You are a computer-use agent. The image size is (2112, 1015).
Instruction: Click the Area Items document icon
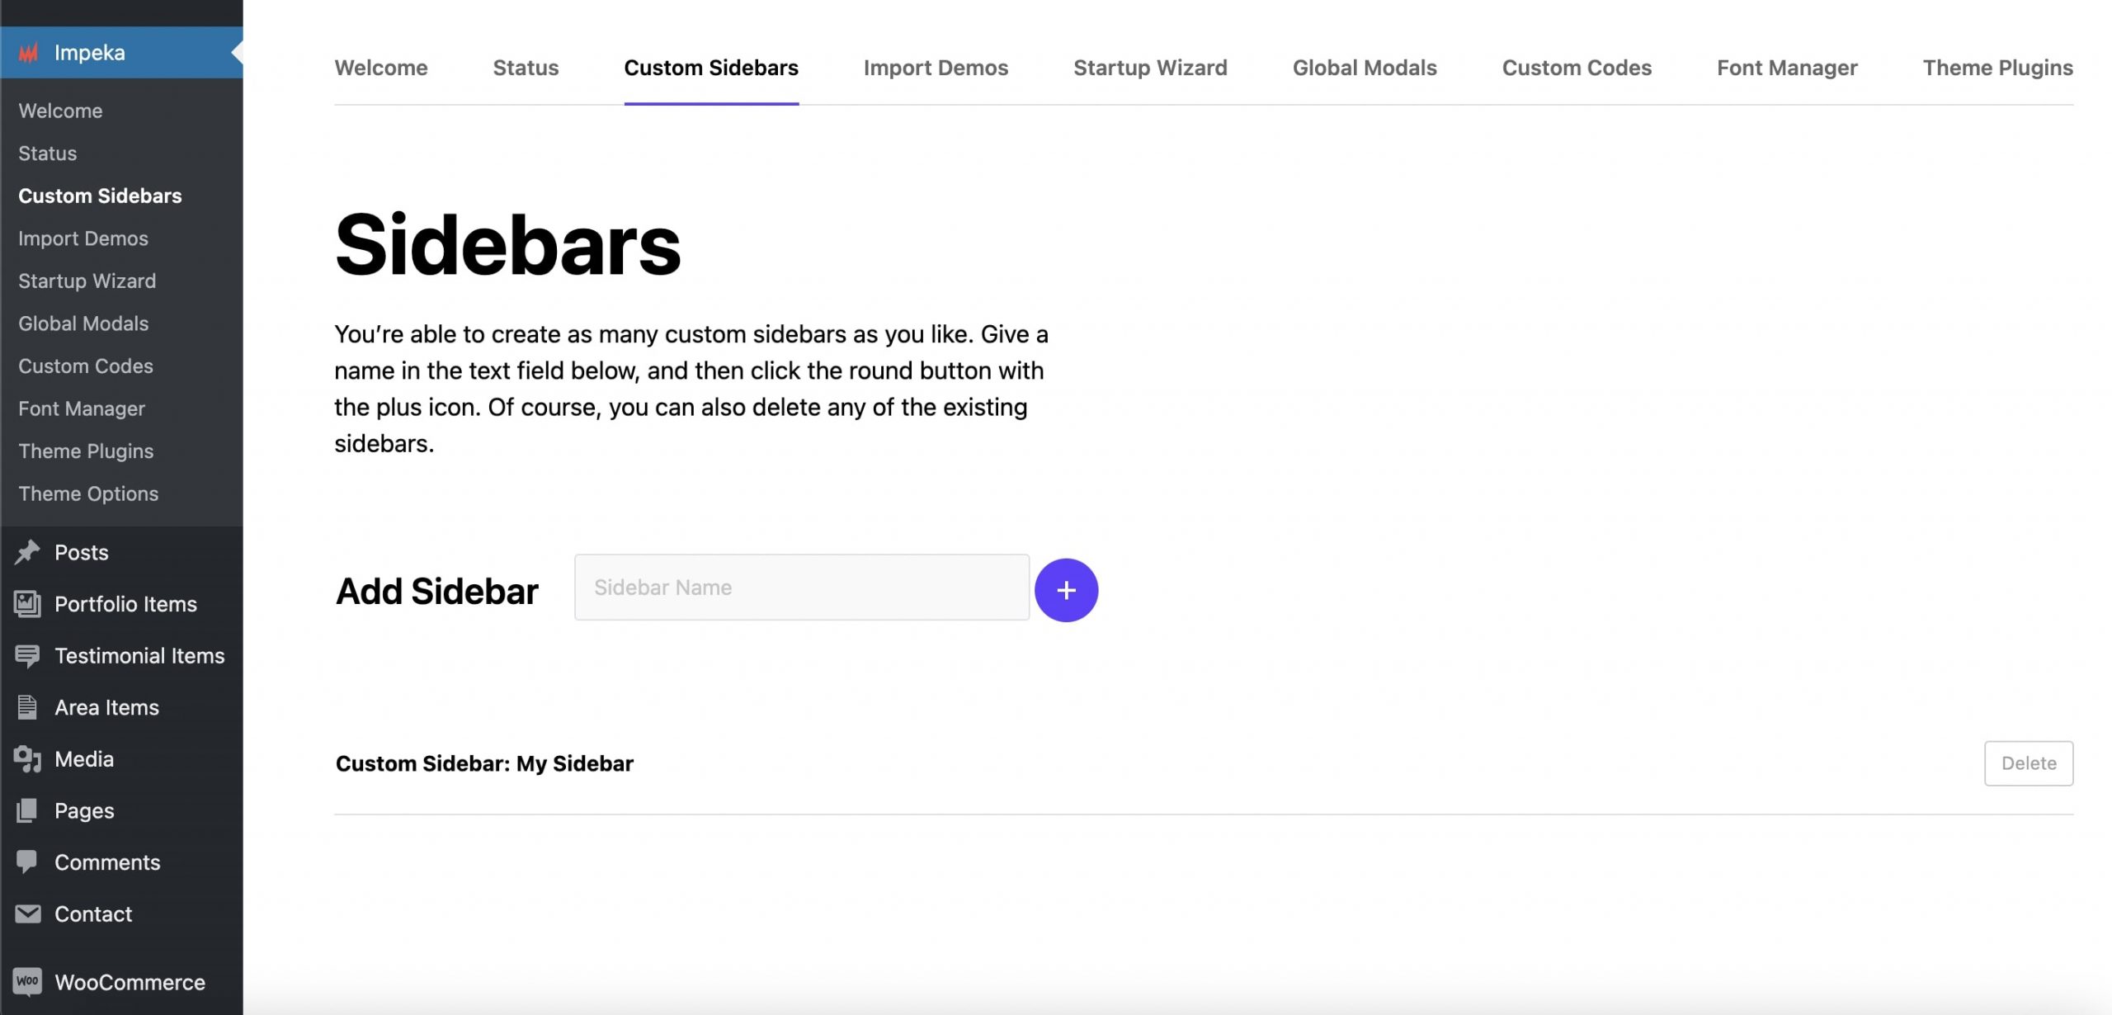pos(27,707)
